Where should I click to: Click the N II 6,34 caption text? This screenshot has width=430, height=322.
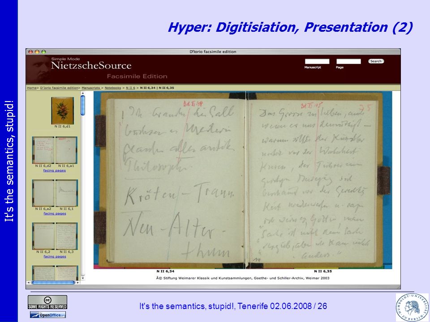(165, 271)
